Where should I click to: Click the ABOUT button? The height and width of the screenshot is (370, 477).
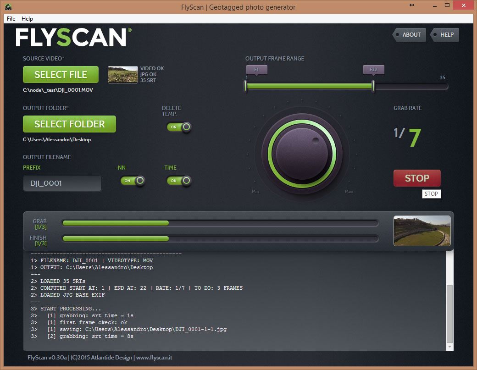[409, 35]
